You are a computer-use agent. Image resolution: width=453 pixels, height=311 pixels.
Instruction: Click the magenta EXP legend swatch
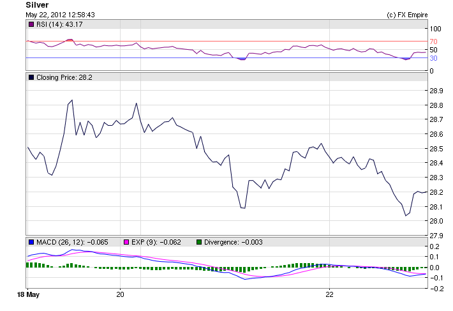point(126,242)
